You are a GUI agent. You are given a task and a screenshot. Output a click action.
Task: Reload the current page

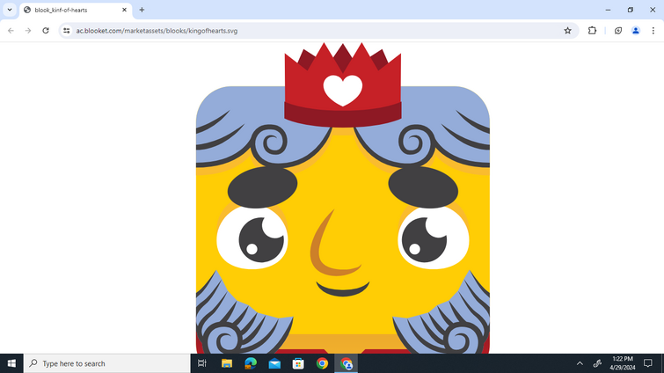pyautogui.click(x=46, y=31)
